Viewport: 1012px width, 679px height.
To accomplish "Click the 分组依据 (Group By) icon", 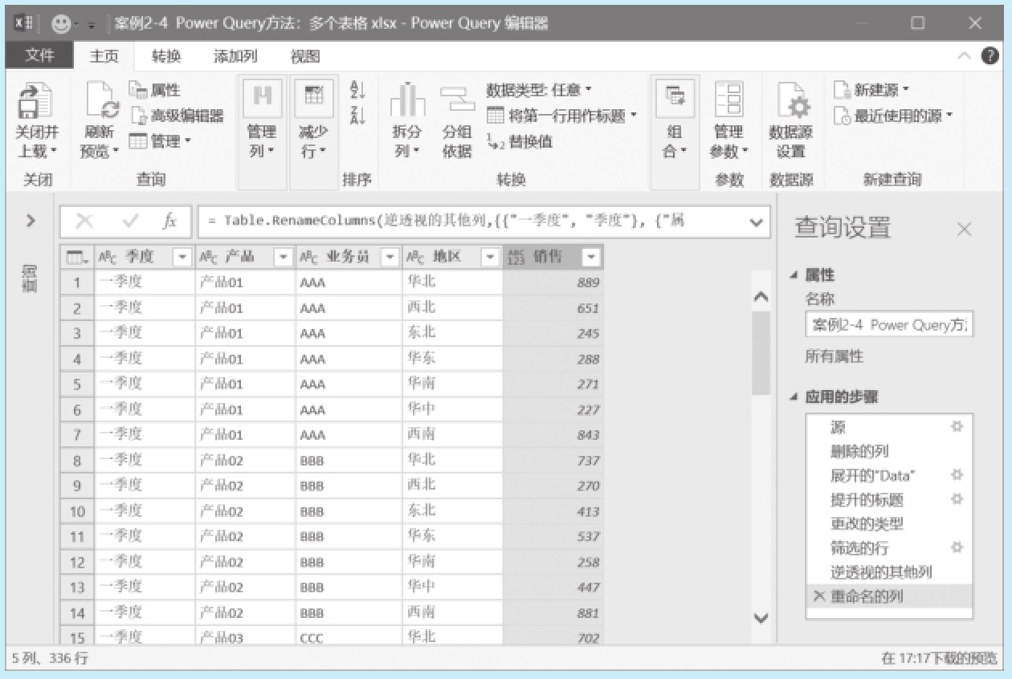I will (x=457, y=101).
